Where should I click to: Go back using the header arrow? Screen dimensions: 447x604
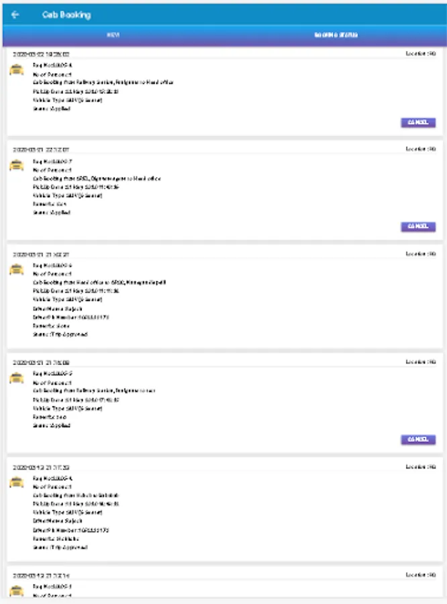click(15, 14)
